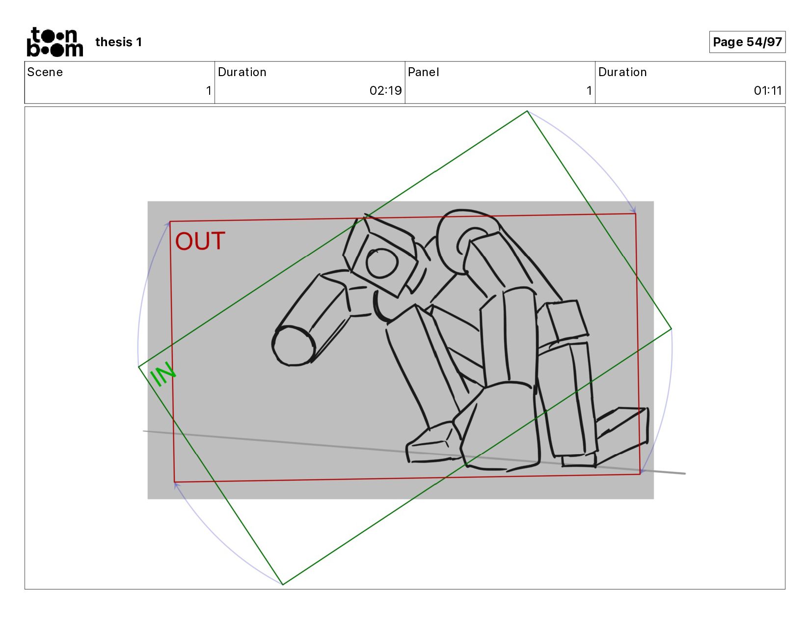The height and width of the screenshot is (626, 810).
Task: Click the green 'IN' camera frame label
Action: click(162, 374)
